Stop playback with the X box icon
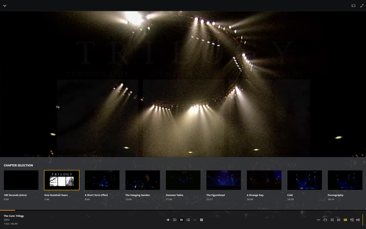Screen dimensions: 366x229 pos(201,220)
